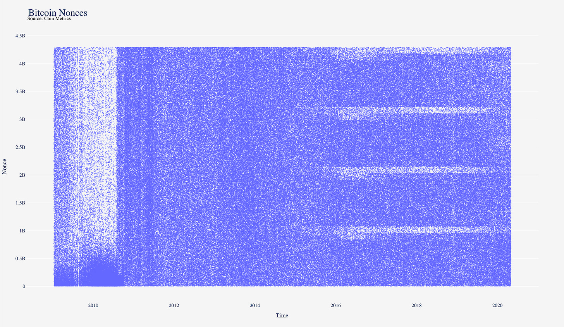Click the 1B y-axis tick label

(22, 231)
